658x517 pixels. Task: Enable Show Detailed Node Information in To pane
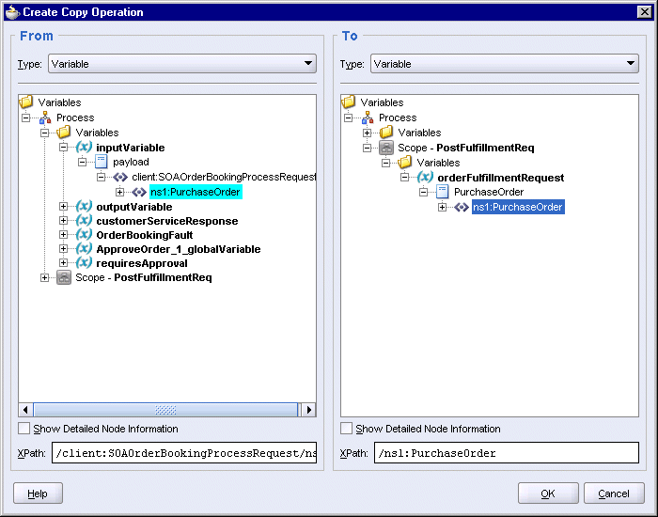click(x=346, y=429)
